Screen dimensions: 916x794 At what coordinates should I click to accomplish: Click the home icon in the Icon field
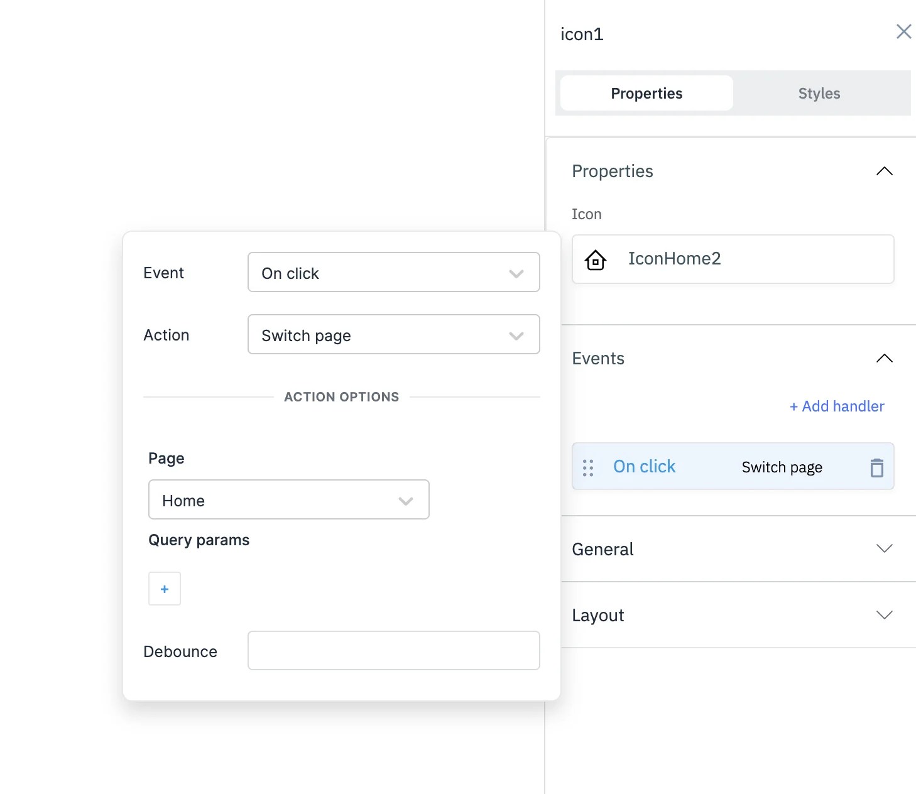click(x=595, y=259)
